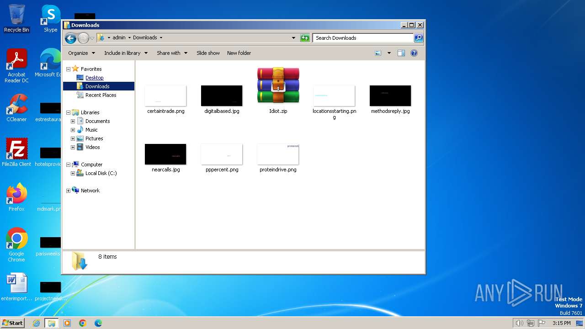The image size is (585, 329).
Task: Click the search magnifier icon
Action: point(419,38)
